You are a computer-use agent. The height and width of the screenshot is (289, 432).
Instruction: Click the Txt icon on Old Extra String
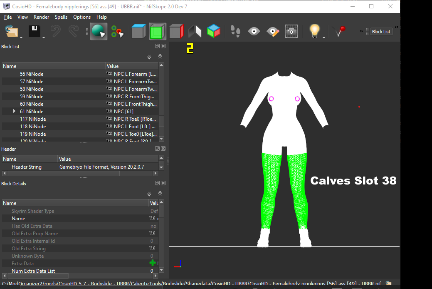[152, 248]
